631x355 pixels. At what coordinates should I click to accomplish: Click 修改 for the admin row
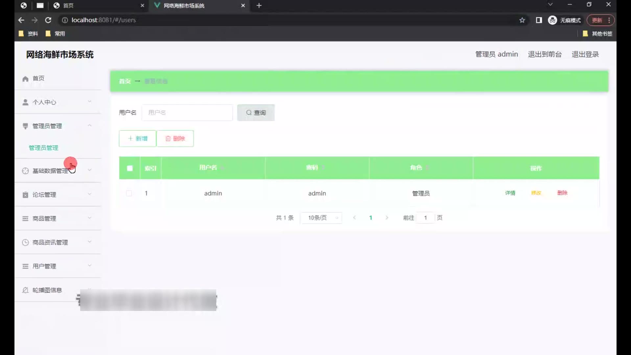pos(536,193)
